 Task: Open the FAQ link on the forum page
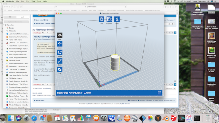pyautogui.click(x=46, y=20)
